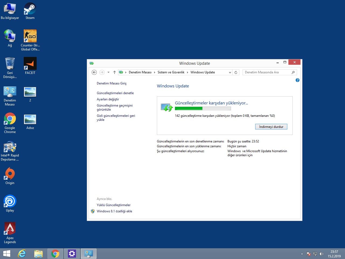Click the Windows Update title icon
The image size is (345, 259).
coord(92,63)
